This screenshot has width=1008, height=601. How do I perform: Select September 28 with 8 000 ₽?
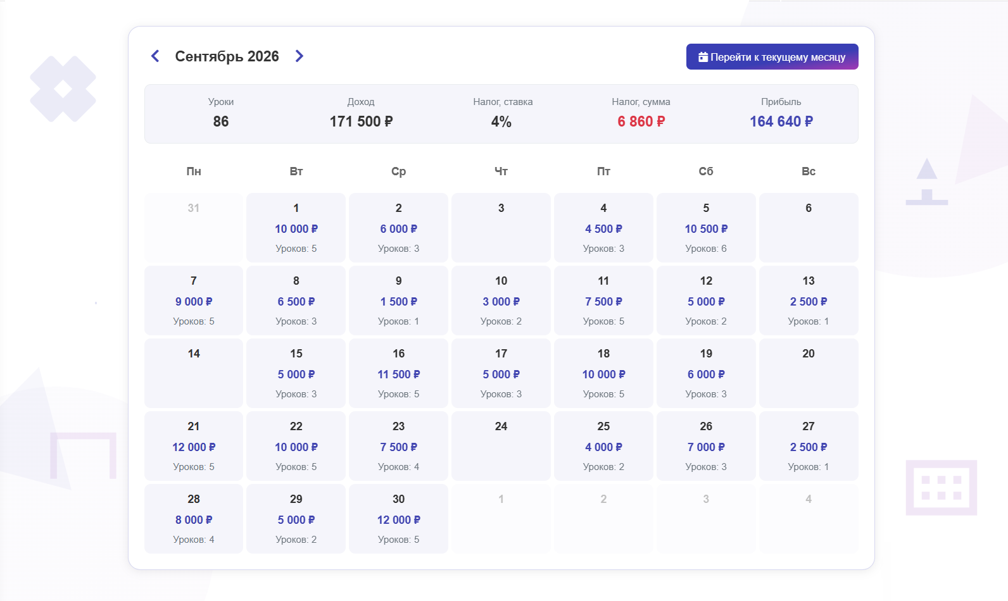point(194,519)
